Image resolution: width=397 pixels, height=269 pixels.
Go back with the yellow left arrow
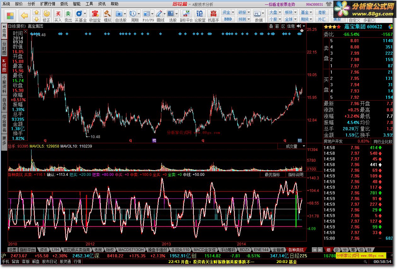click(x=25, y=16)
